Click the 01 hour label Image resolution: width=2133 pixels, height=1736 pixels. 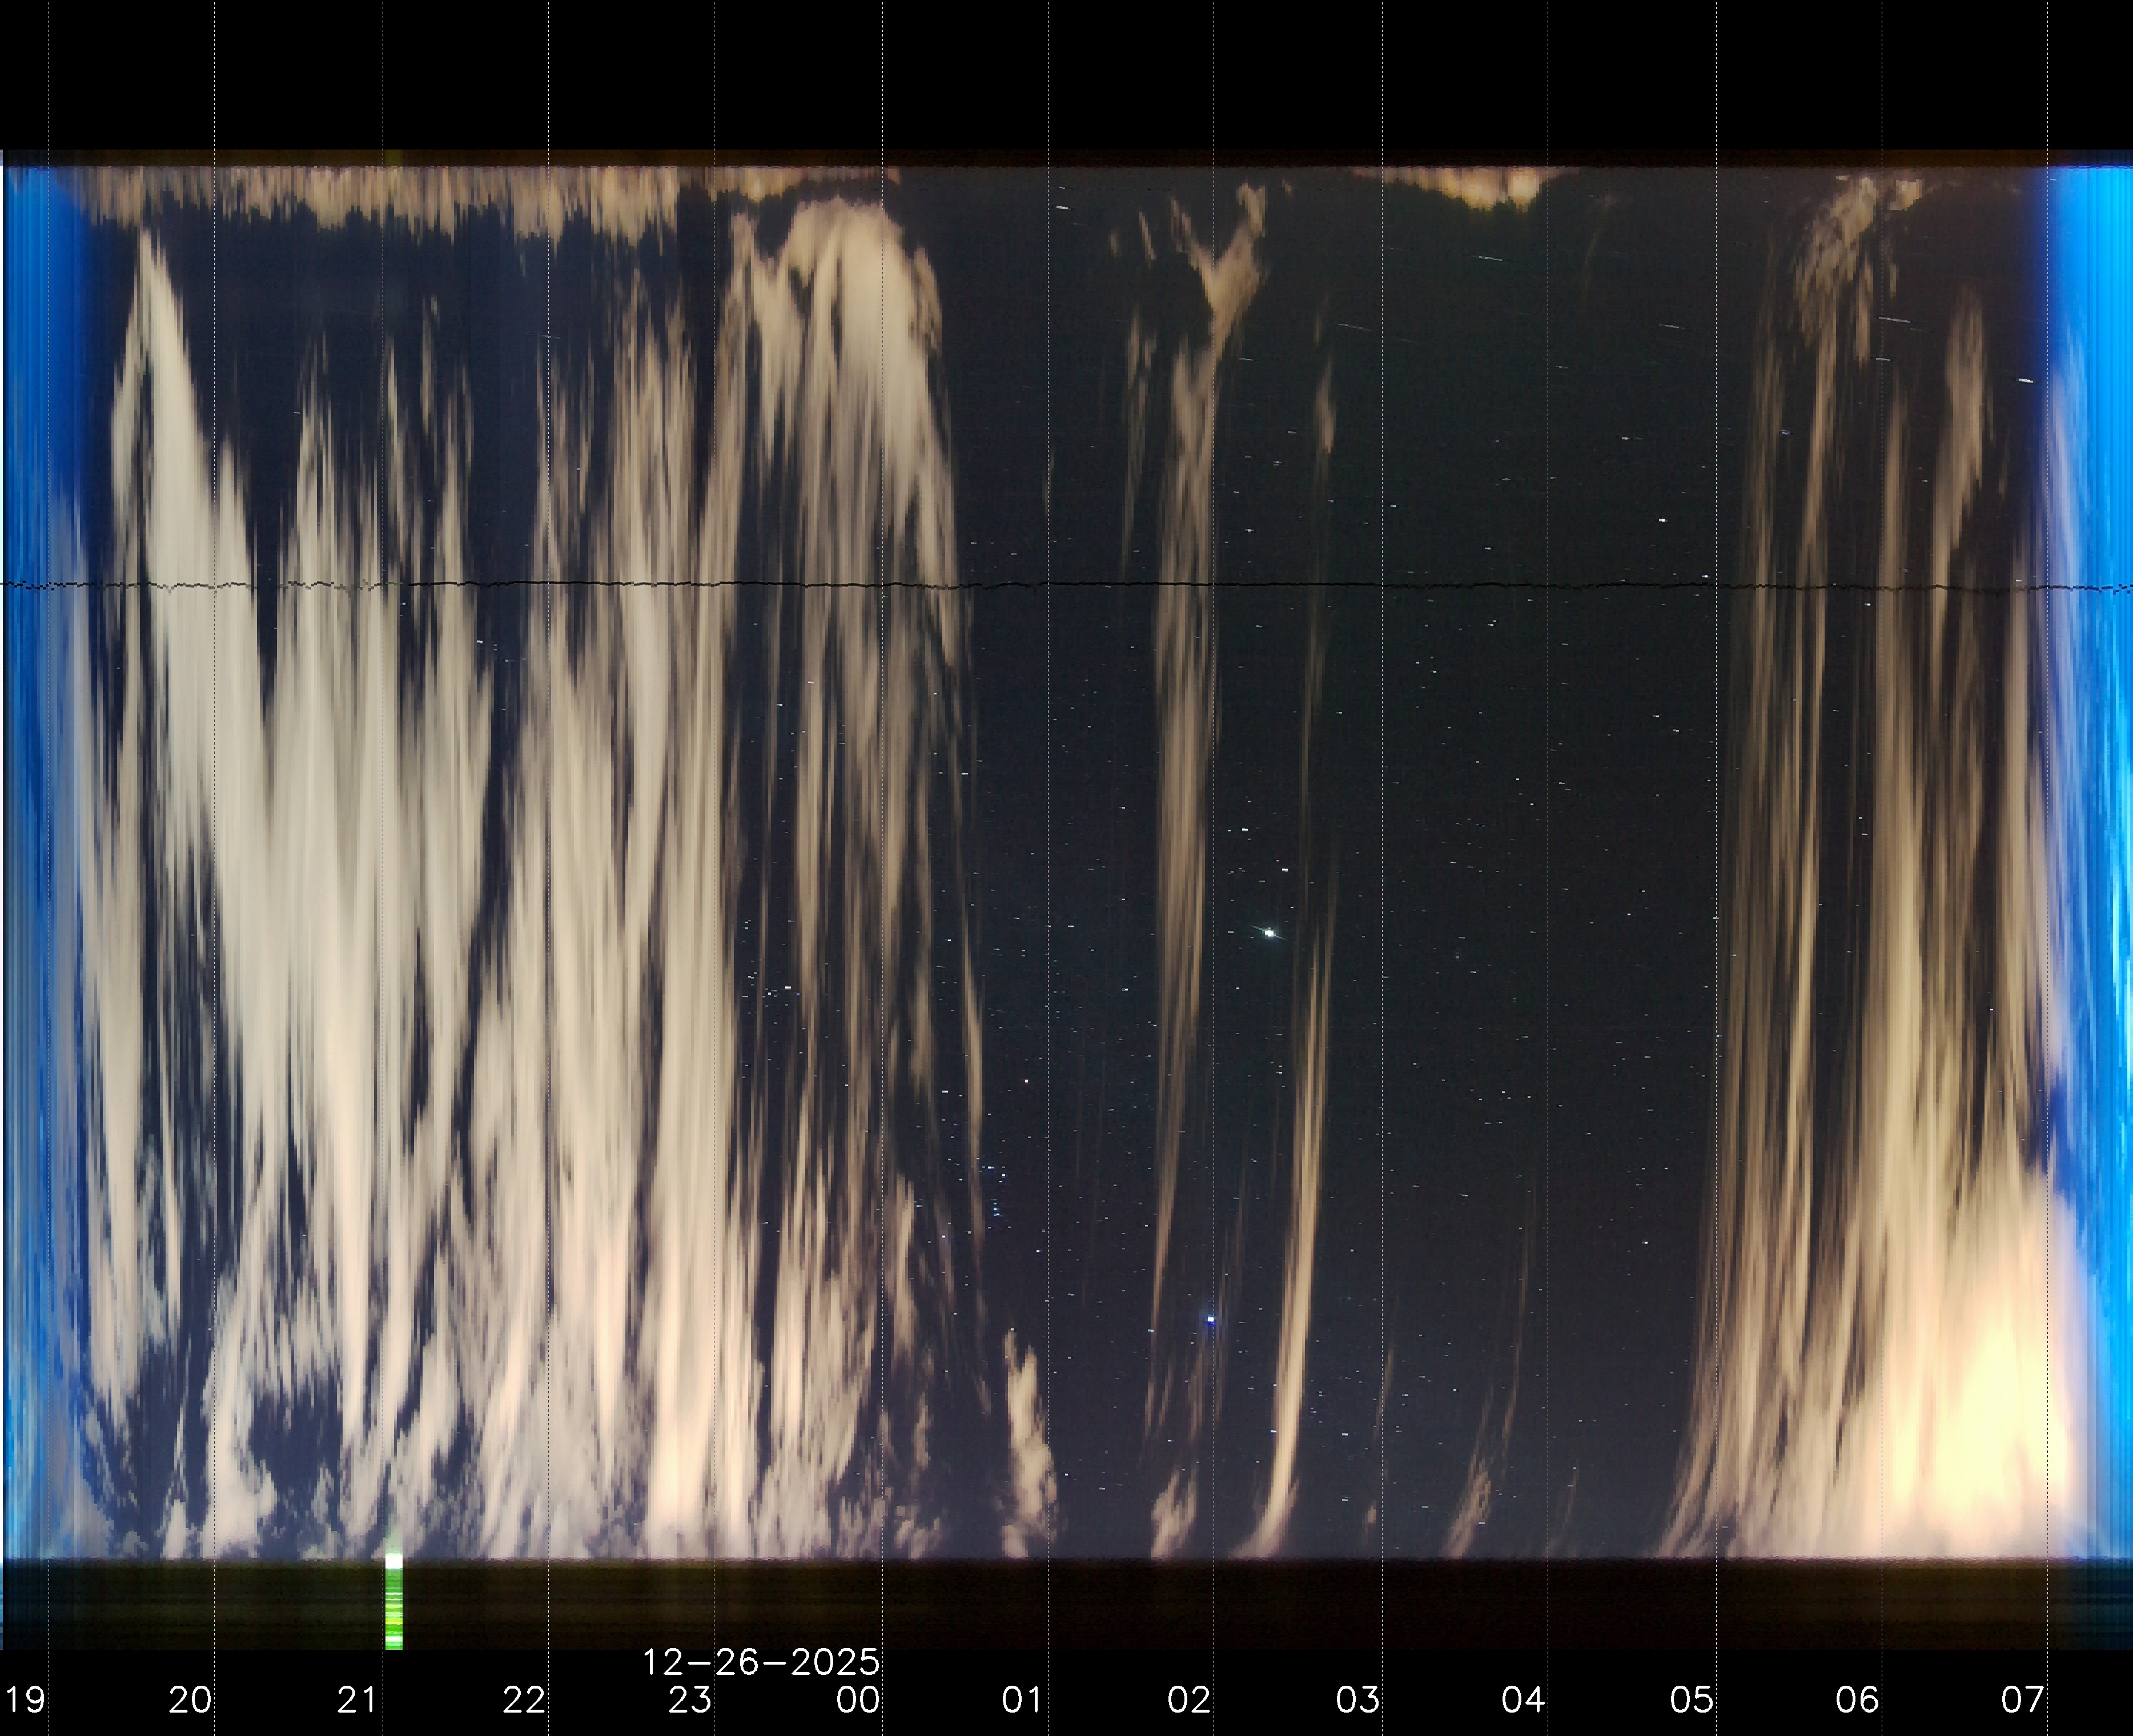tap(1023, 1700)
